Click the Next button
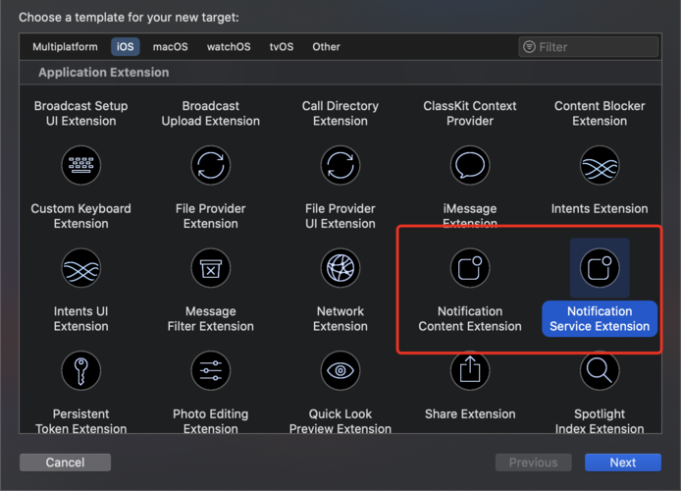 click(x=623, y=463)
